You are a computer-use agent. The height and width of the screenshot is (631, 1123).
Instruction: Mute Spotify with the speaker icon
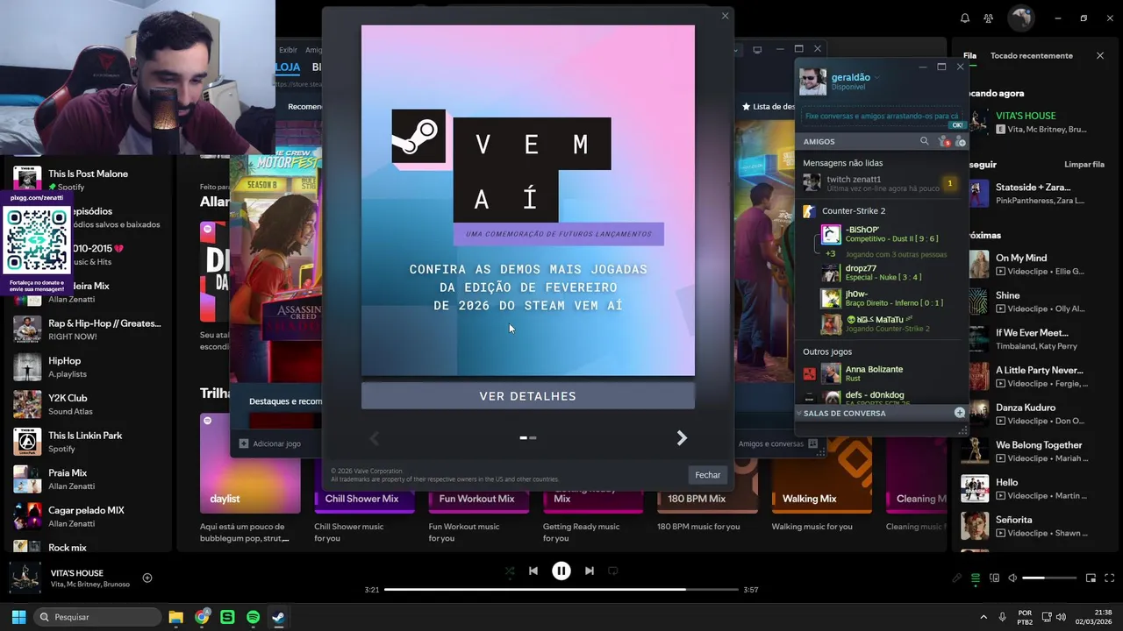pyautogui.click(x=1012, y=578)
